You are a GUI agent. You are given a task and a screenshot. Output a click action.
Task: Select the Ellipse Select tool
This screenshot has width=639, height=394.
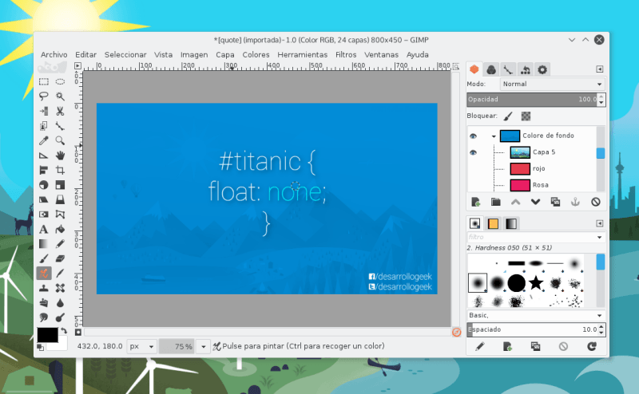[x=60, y=82]
